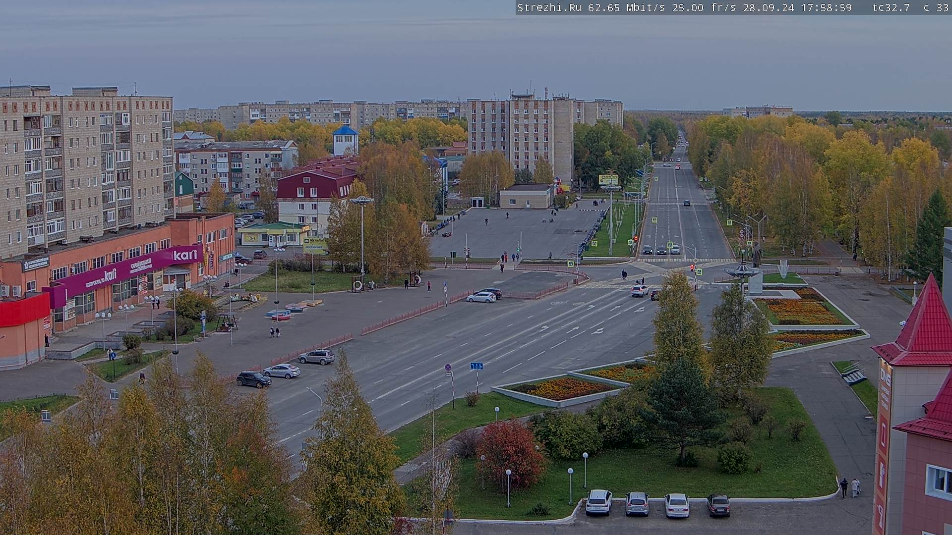Click the 25.00 fr/s frame rate value

coord(705,7)
